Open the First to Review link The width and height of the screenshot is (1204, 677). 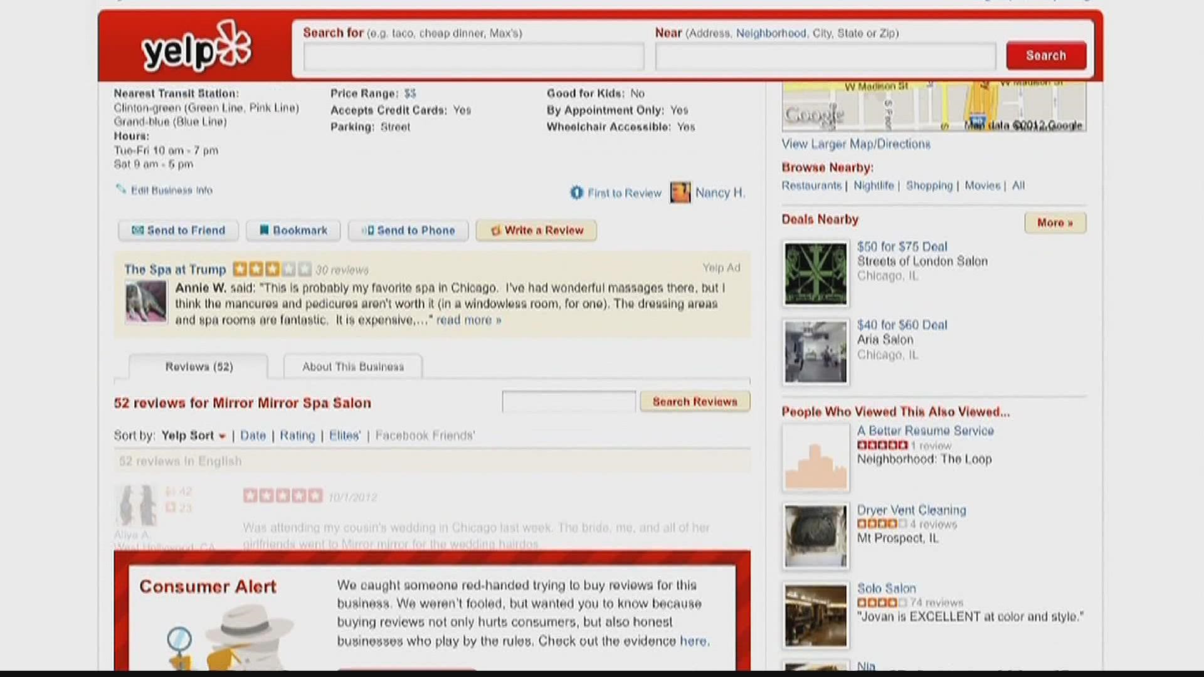(625, 193)
